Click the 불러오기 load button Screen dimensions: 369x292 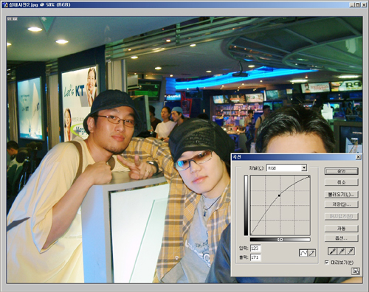[342, 195]
